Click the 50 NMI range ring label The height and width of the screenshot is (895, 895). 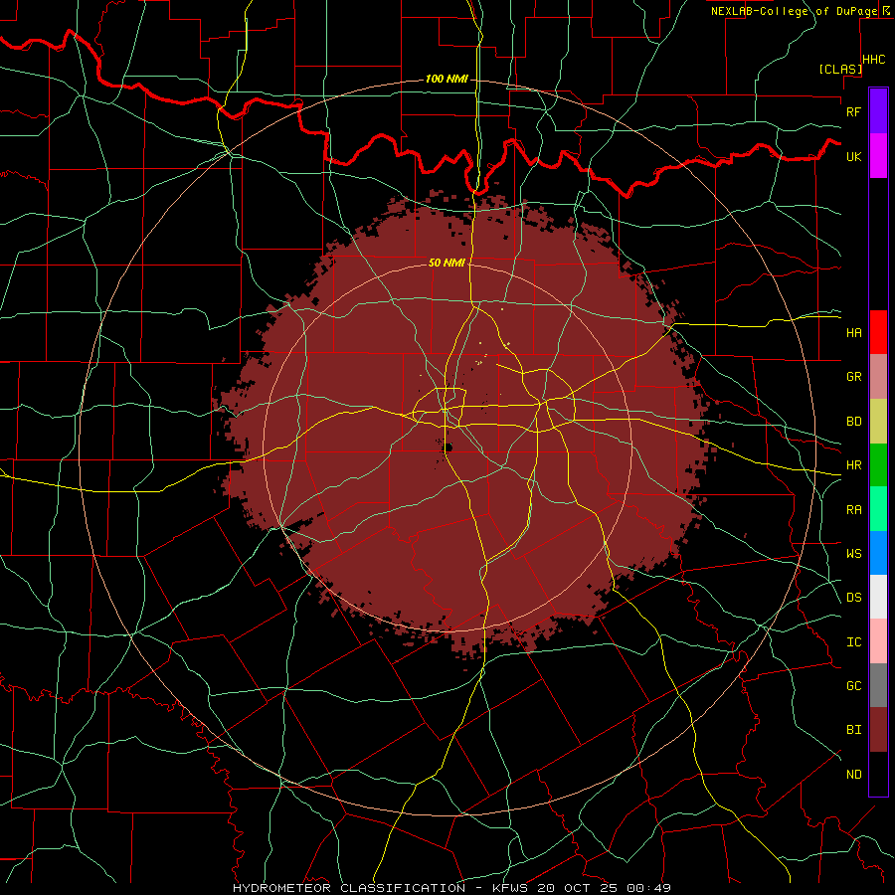[x=447, y=264]
